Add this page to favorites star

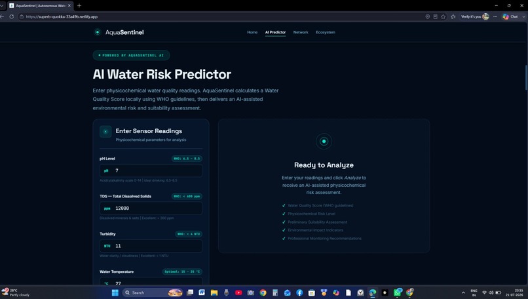tap(443, 16)
